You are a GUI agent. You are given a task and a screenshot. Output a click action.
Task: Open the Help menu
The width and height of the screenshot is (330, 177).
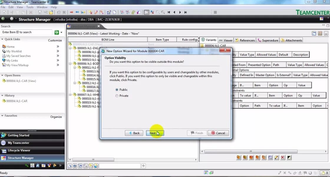click(54, 7)
